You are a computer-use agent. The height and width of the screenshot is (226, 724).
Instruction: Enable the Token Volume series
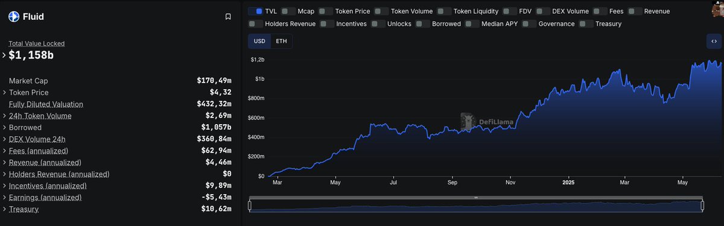[381, 11]
